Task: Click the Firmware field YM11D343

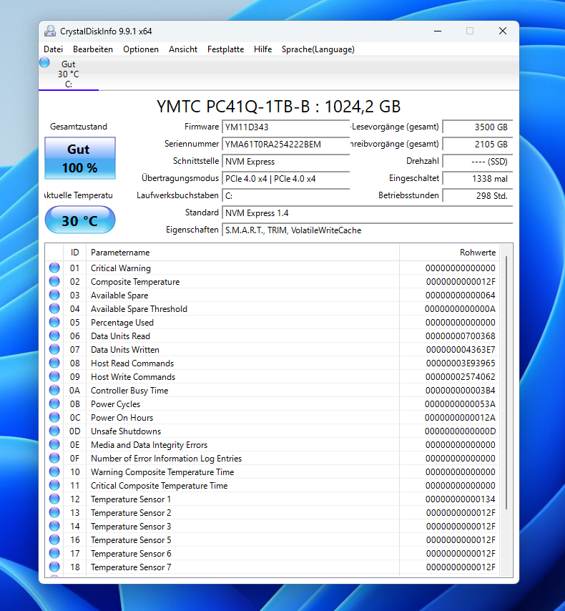Action: point(285,127)
